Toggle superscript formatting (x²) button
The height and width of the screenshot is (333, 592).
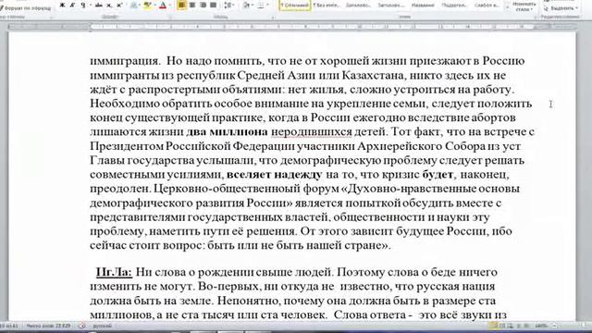coord(119,5)
